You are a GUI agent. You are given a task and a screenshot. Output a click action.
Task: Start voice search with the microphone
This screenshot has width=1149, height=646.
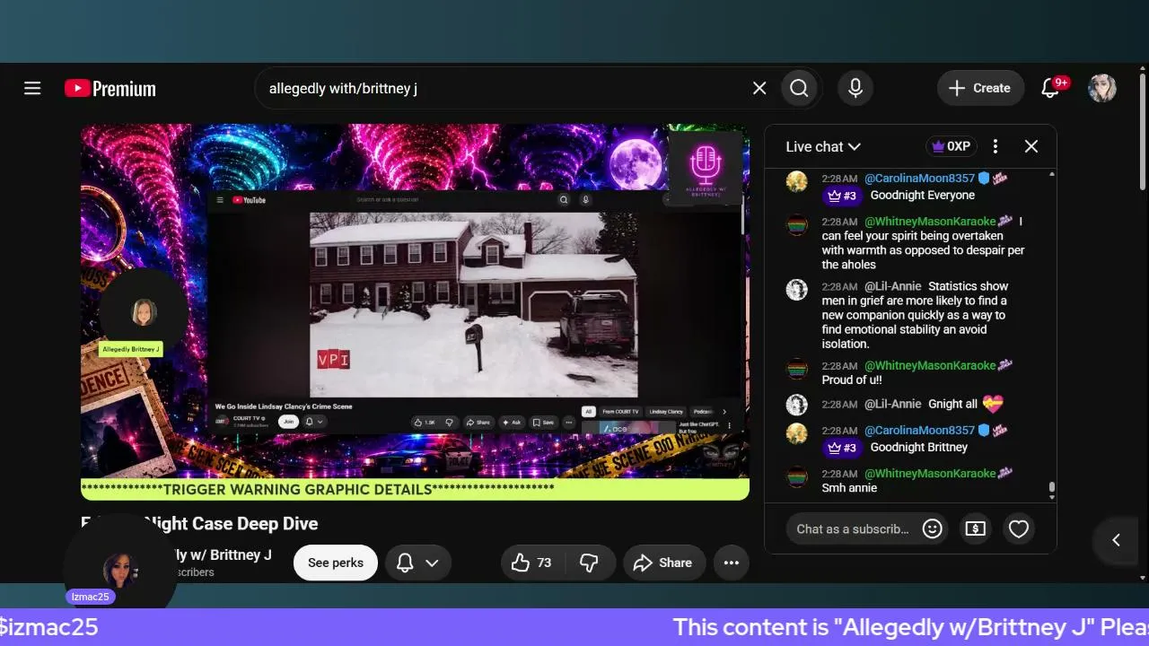pyautogui.click(x=855, y=88)
